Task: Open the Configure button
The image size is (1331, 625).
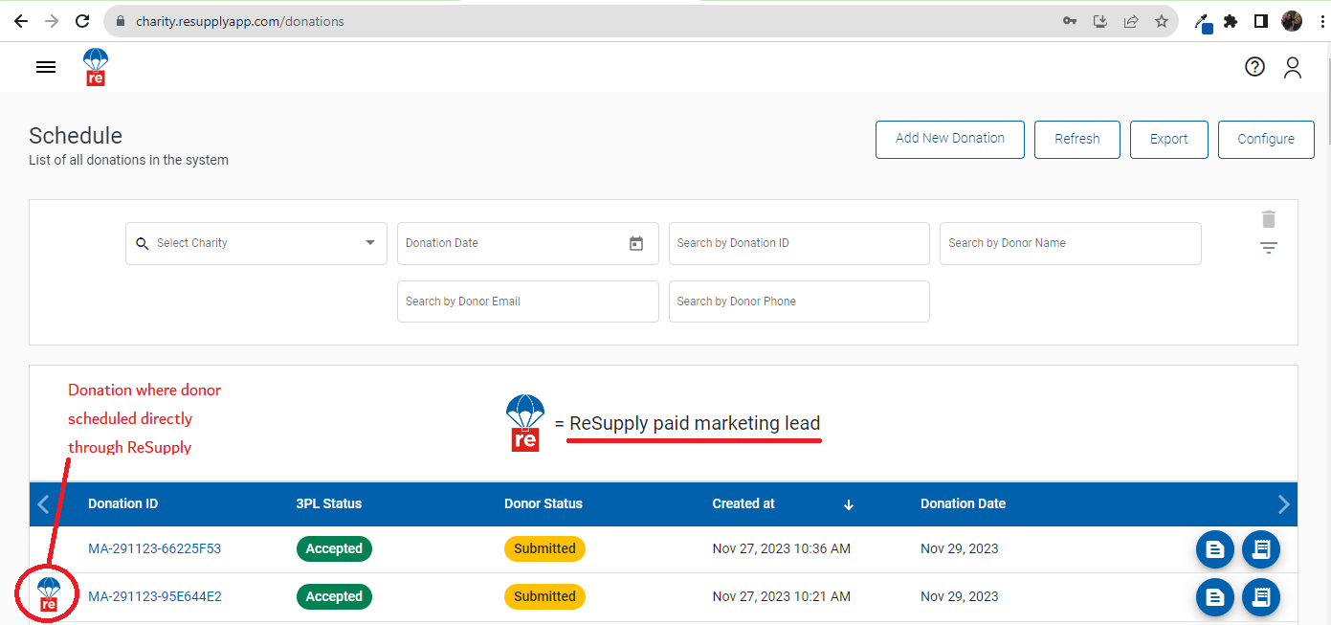Action: [1266, 139]
